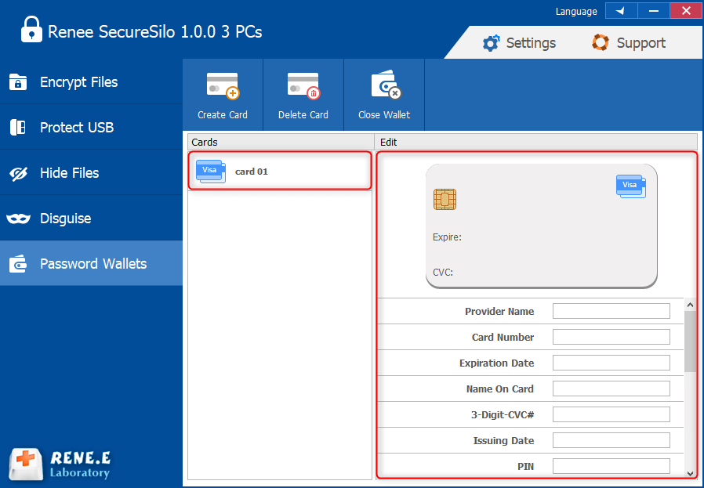Click the Create Card icon

[222, 85]
